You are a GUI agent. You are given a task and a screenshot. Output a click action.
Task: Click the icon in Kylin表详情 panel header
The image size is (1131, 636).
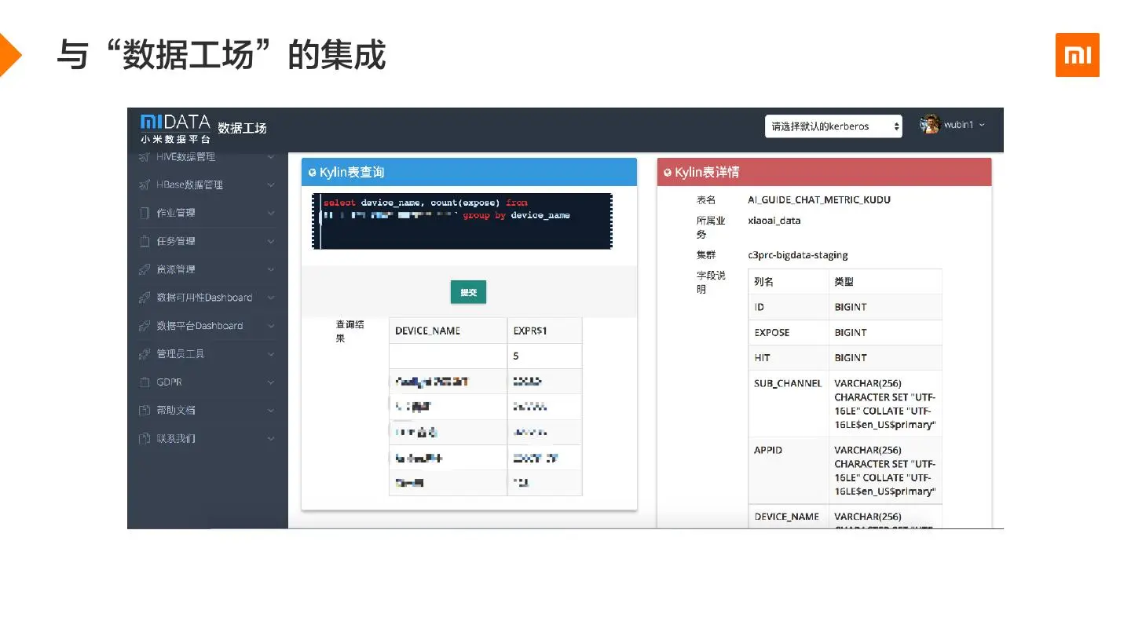[668, 172]
